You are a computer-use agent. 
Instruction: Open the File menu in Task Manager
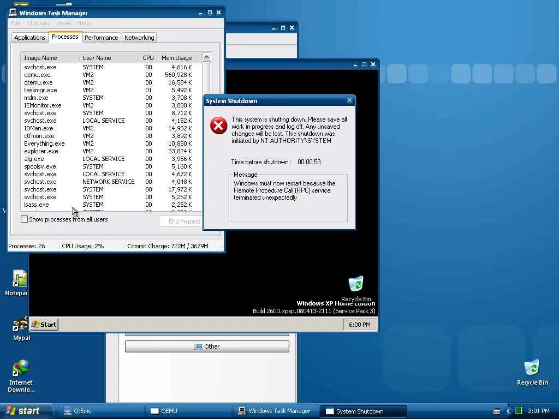[x=16, y=23]
